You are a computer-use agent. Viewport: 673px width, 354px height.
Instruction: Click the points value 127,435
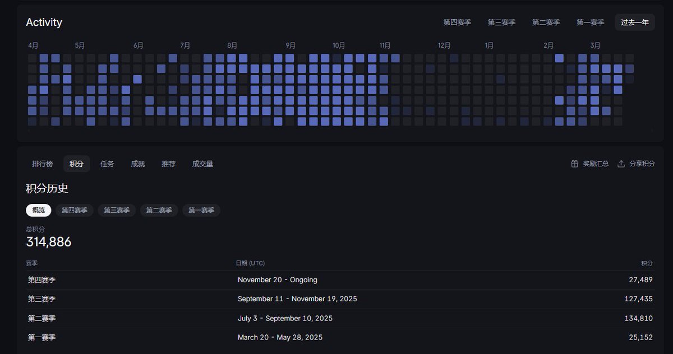click(x=639, y=299)
